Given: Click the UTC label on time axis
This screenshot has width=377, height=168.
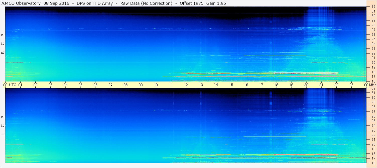Looking at the screenshot, I should [x=13, y=85].
